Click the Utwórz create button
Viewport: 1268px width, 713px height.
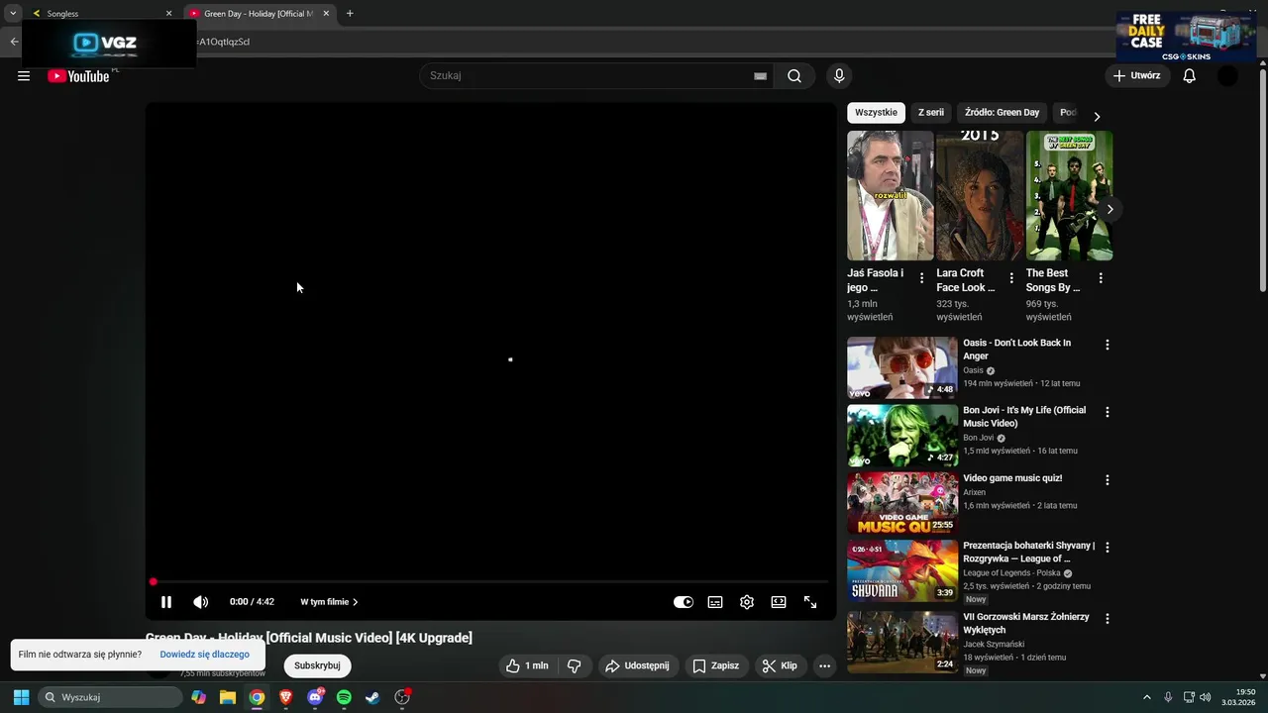(x=1136, y=76)
